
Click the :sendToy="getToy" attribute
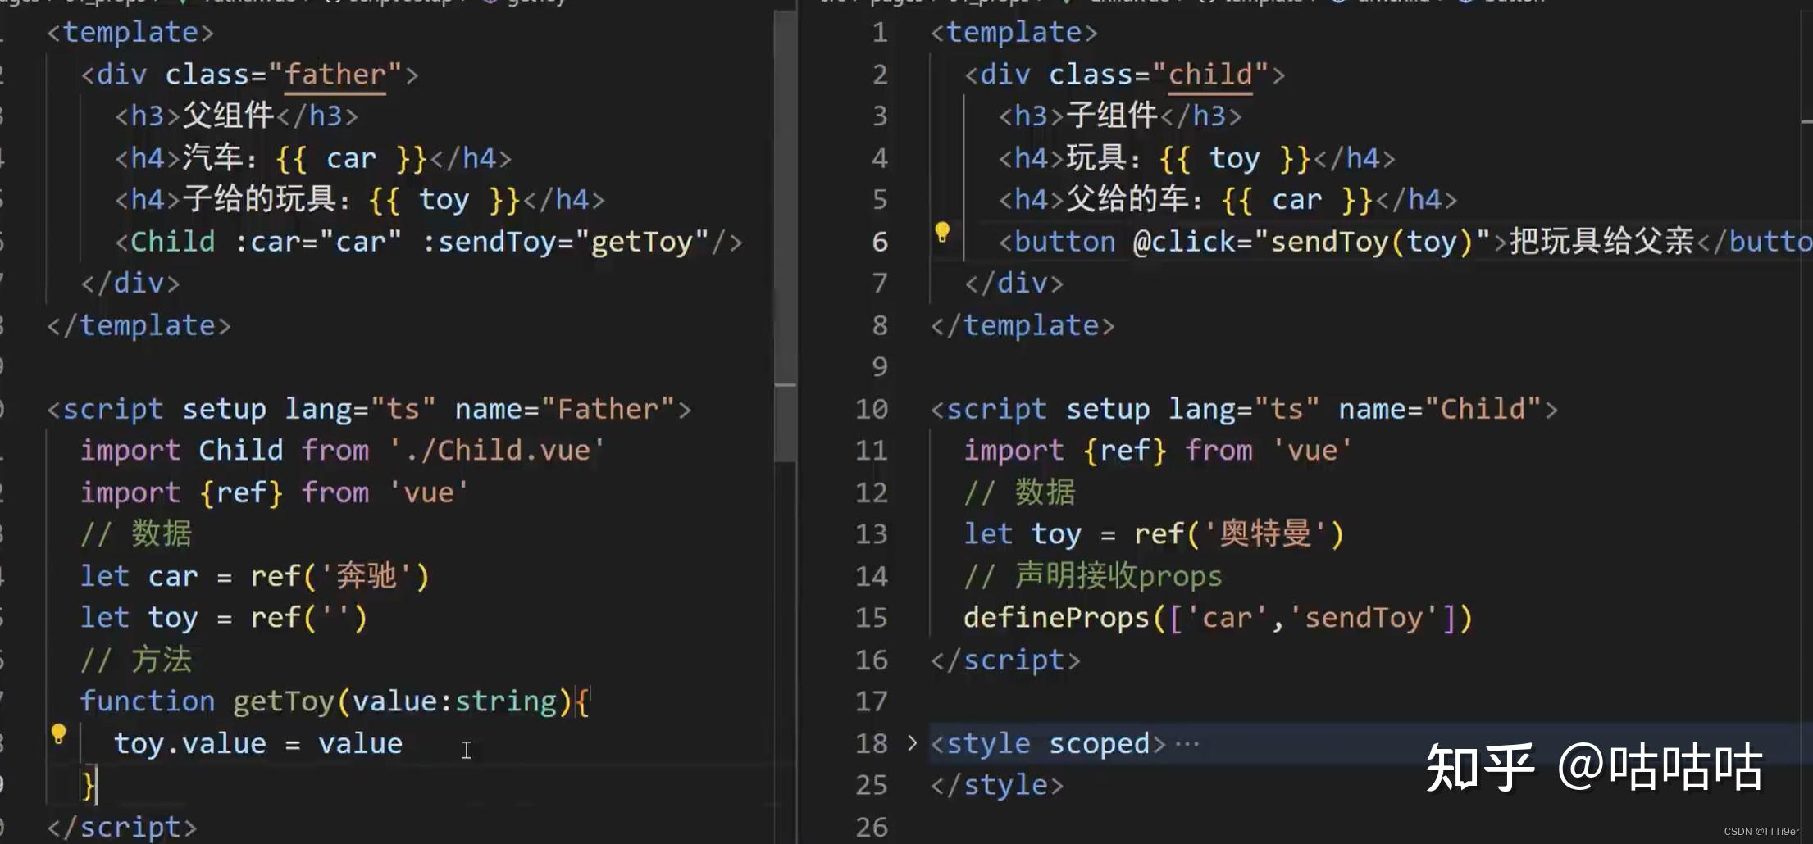[x=565, y=242]
